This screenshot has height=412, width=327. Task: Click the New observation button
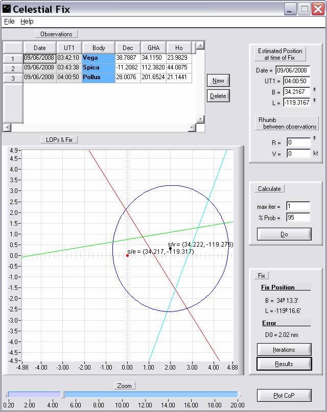tap(218, 81)
